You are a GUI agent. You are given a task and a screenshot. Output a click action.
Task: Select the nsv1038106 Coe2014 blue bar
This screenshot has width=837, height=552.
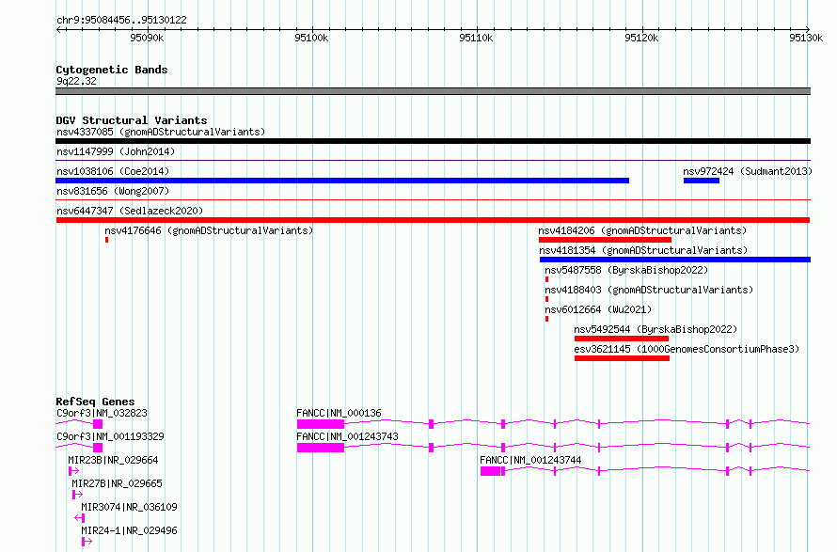point(342,181)
